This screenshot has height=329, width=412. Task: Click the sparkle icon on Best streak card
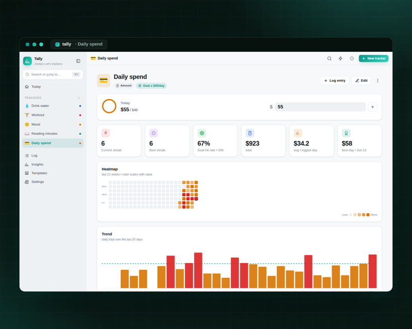click(153, 133)
